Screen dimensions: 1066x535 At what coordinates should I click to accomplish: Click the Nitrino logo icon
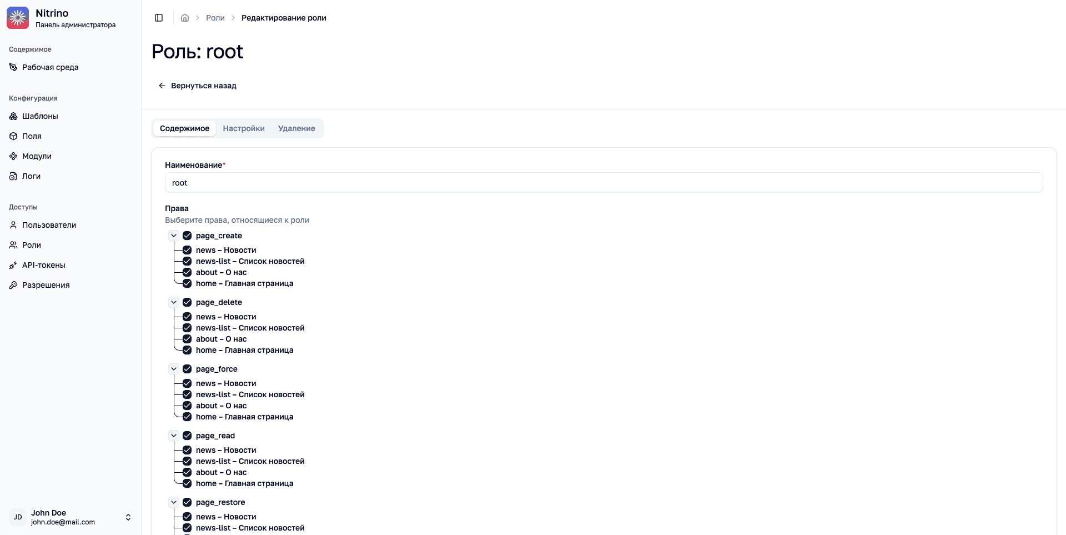pyautogui.click(x=18, y=18)
